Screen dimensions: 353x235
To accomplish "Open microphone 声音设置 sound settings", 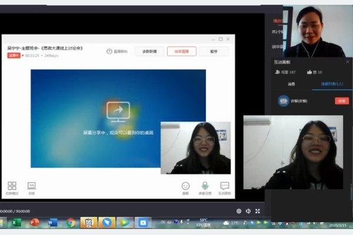I will [205, 186].
